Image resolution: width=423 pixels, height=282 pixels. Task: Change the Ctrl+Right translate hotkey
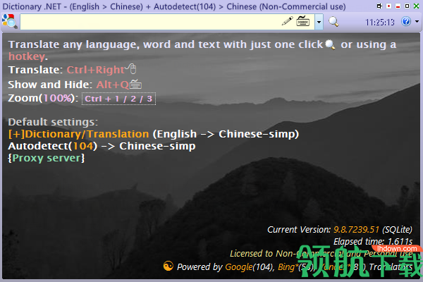[95, 70]
